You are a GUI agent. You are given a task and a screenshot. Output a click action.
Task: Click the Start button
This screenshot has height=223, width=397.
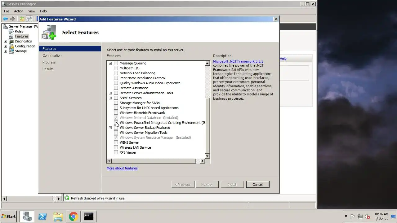click(x=9, y=216)
